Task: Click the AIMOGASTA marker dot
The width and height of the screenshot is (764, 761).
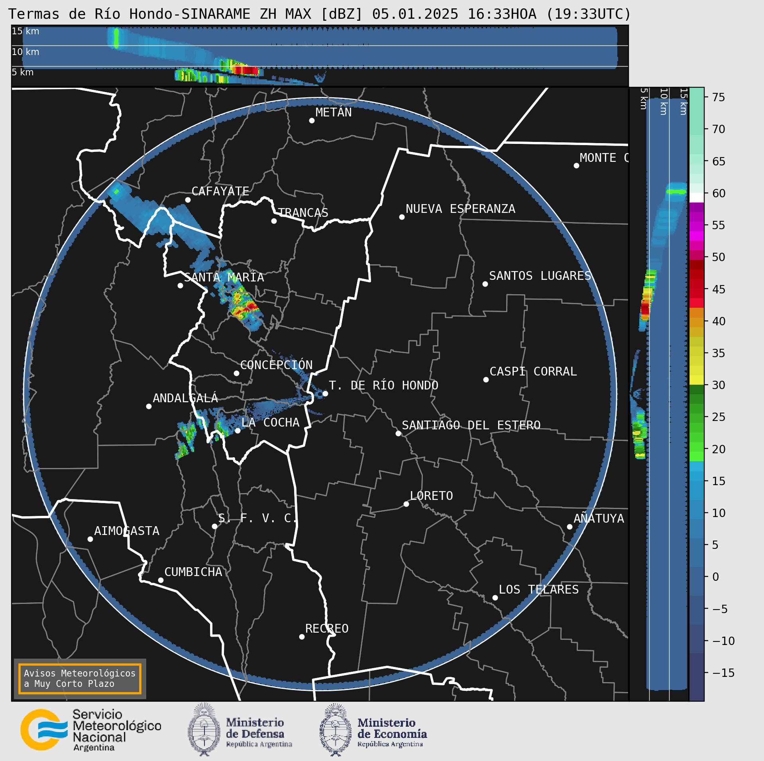Action: [x=90, y=539]
